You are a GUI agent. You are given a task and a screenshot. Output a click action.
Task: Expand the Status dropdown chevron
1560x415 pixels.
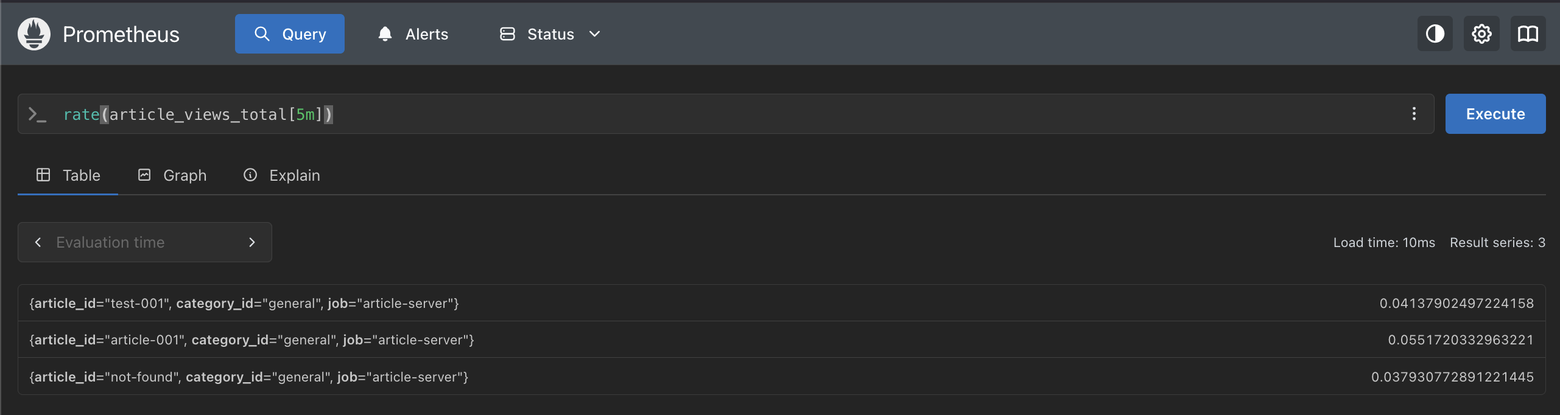pyautogui.click(x=595, y=34)
